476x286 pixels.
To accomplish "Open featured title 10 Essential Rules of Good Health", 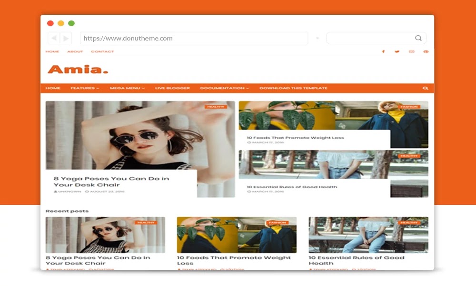I will click(x=292, y=187).
